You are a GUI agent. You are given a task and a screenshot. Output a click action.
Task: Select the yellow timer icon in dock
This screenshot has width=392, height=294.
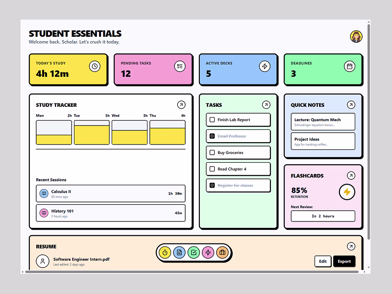[165, 252]
